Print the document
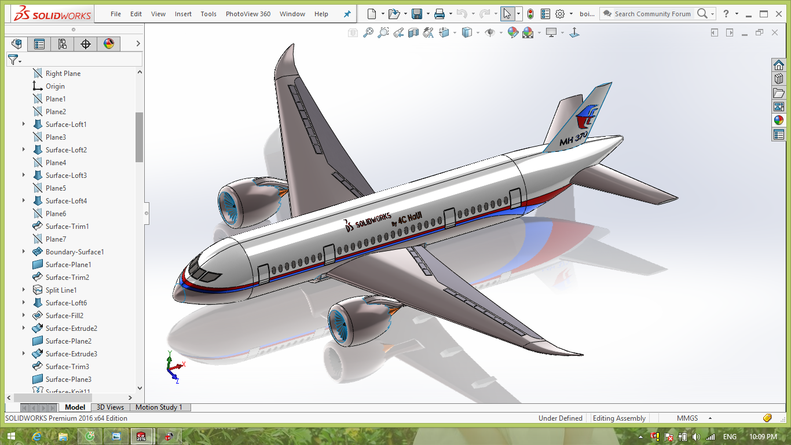The height and width of the screenshot is (445, 791). tap(440, 14)
